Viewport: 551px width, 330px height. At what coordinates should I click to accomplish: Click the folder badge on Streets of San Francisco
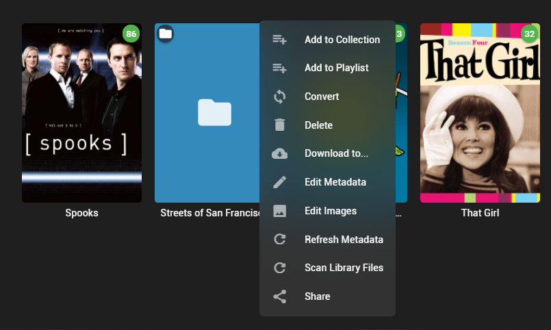coord(165,34)
